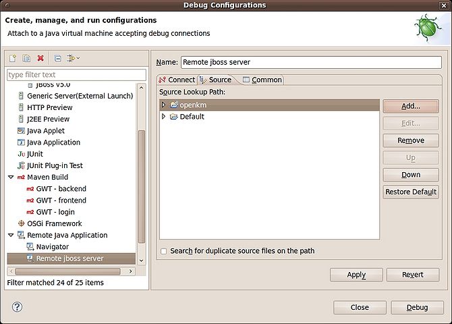Click the green bug debug icon

pyautogui.click(x=428, y=28)
